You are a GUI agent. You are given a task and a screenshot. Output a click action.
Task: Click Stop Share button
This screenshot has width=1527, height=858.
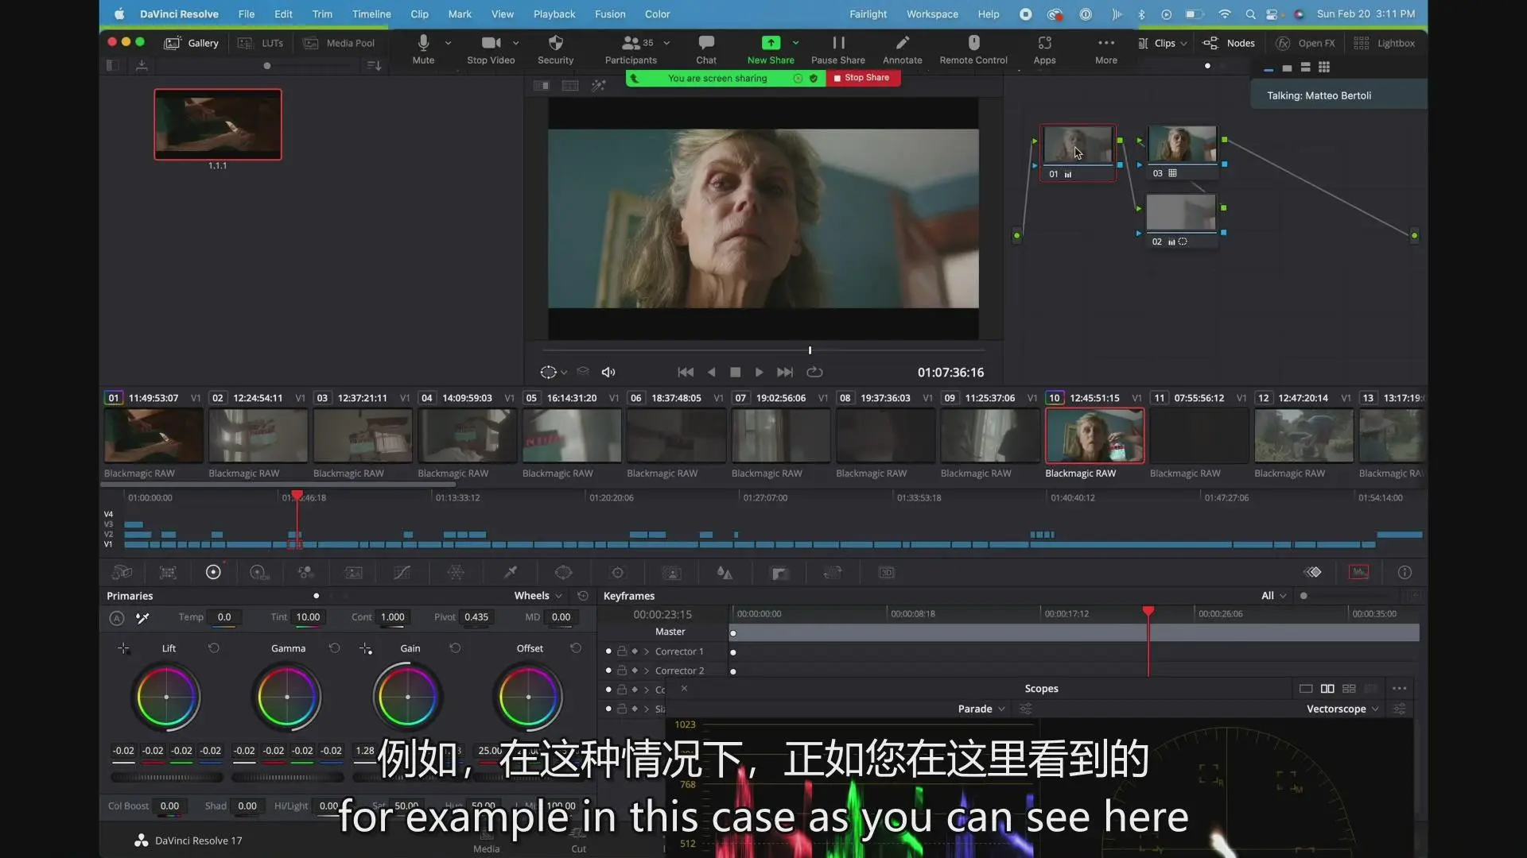tap(863, 78)
